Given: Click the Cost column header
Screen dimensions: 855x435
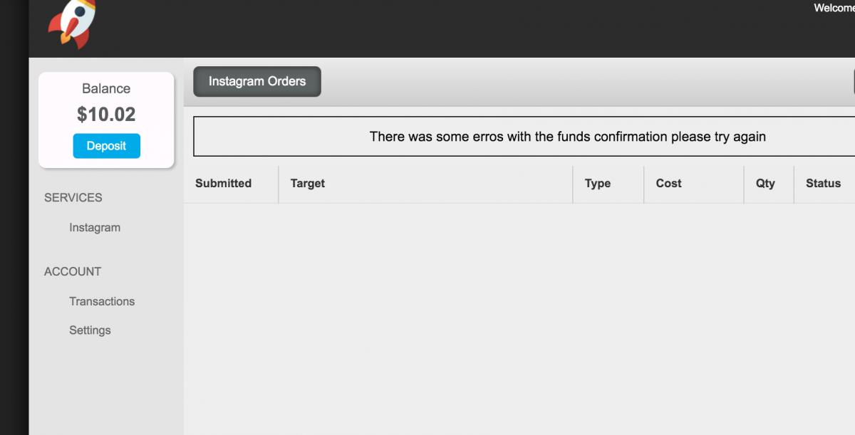Looking at the screenshot, I should pos(669,183).
